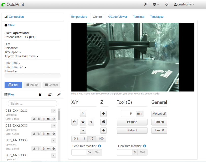The width and height of the screenshot is (206, 162).
Task: Select 100 as the jog step size
Action: [101, 139]
